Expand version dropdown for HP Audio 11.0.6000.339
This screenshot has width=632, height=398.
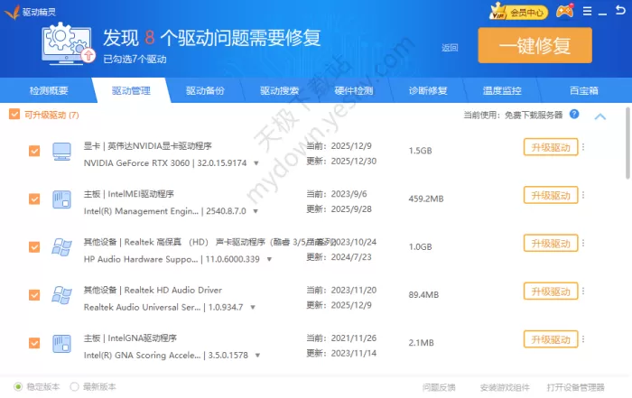tap(269, 259)
